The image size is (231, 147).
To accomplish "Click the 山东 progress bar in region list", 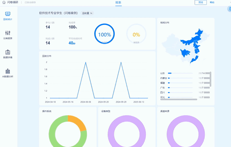I will tap(180, 73).
